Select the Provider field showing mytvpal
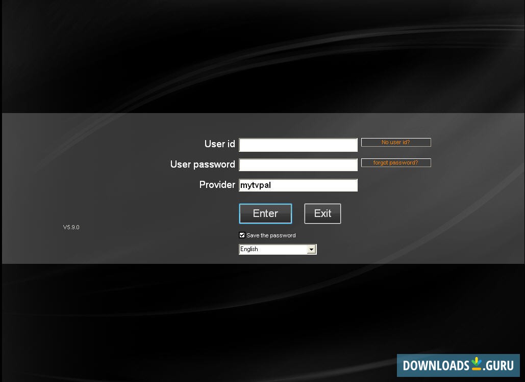Viewport: 525px width, 382px height. coord(298,185)
